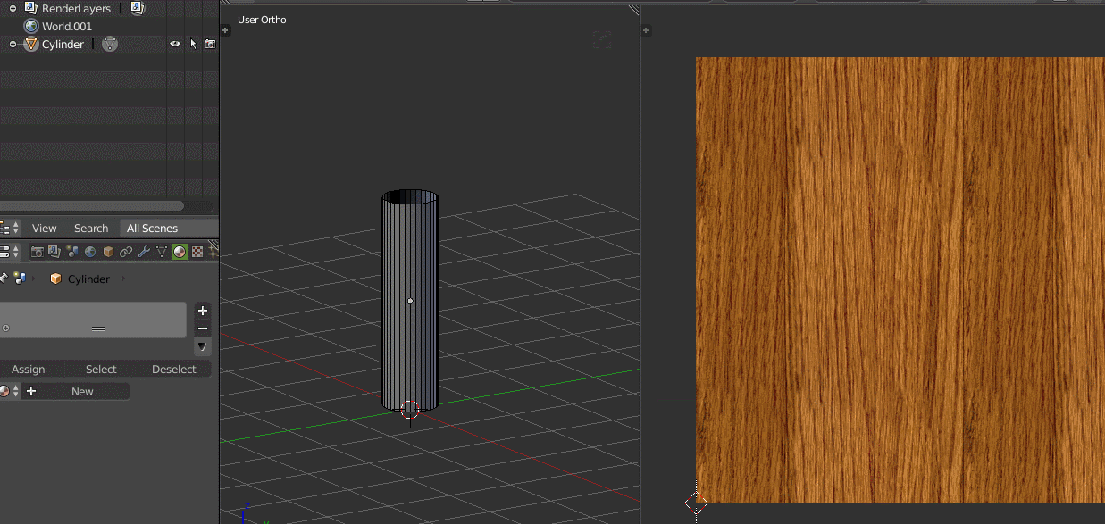The width and height of the screenshot is (1105, 524).
Task: Hide the Cylinder using its eye toggle
Action: 175,43
